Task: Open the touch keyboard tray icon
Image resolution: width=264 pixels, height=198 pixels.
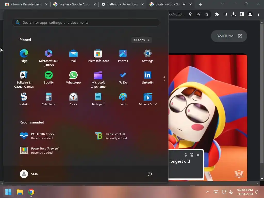Action: (x=216, y=192)
